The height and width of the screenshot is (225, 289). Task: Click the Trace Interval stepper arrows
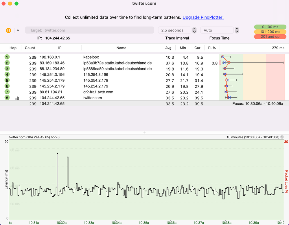pos(194,30)
